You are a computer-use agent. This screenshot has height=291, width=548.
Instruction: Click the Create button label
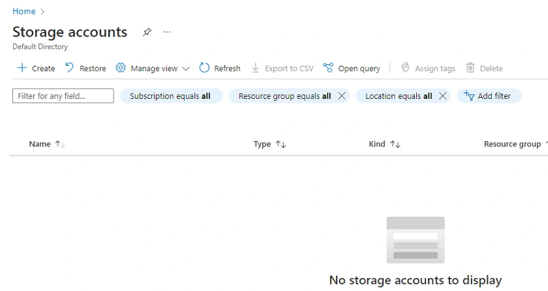tap(43, 68)
